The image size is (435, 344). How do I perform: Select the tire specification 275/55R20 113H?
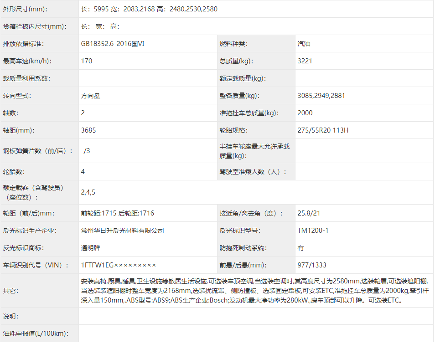point(322,130)
